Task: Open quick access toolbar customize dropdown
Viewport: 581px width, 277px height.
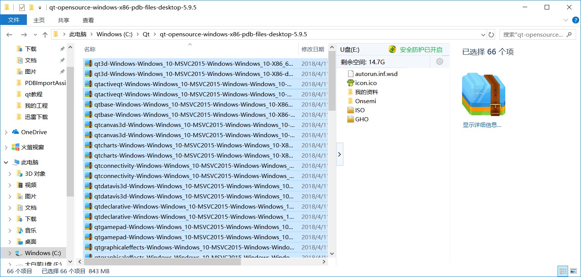Action: click(x=40, y=8)
